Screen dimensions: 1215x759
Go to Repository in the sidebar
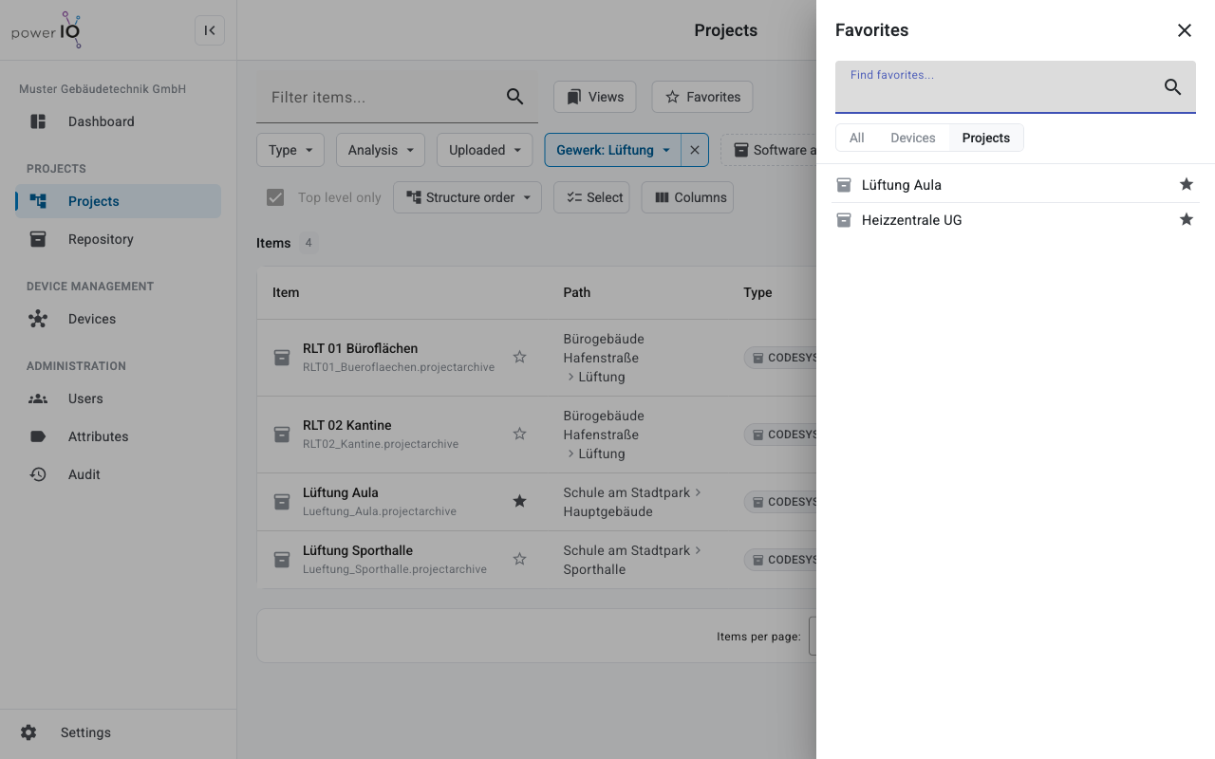coord(118,239)
